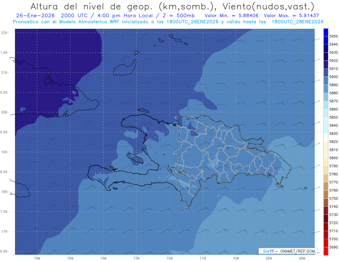Click the longitude label "76W"
The width and height of the screenshot is (339, 262).
[37, 258]
